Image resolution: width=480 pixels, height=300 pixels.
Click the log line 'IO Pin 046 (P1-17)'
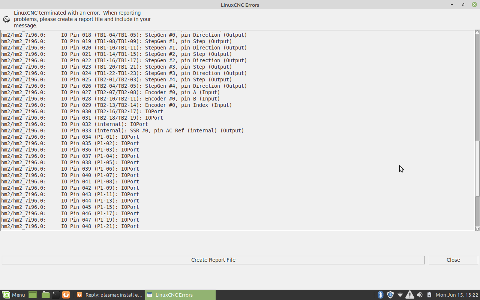70,213
